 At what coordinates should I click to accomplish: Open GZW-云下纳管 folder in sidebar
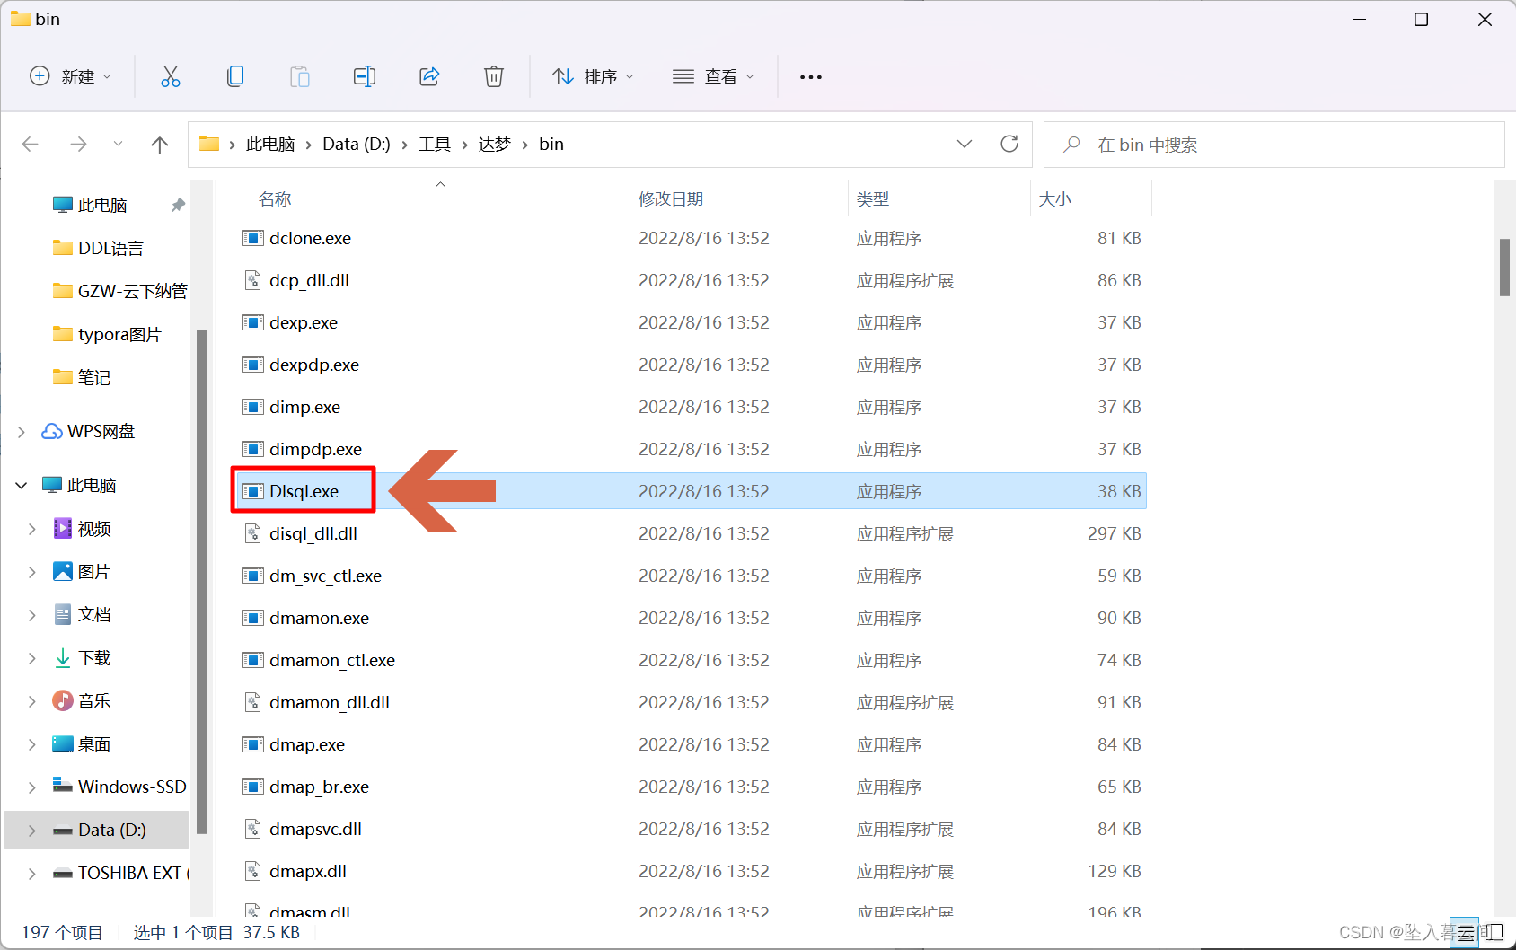click(x=120, y=291)
